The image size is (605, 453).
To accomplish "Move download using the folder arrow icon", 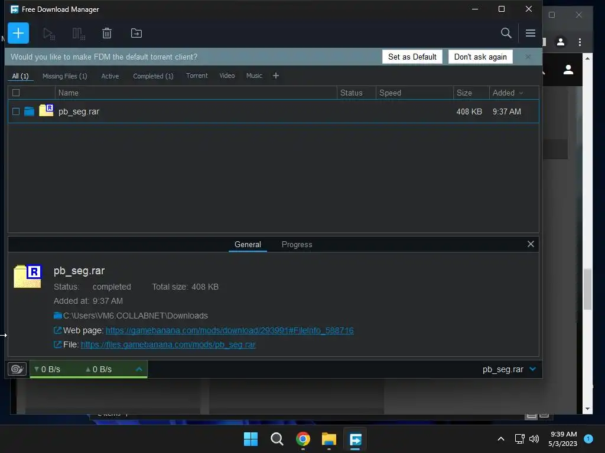I will click(x=136, y=33).
